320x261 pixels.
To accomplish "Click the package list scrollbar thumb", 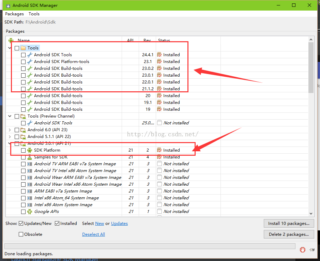I will click(x=311, y=67).
